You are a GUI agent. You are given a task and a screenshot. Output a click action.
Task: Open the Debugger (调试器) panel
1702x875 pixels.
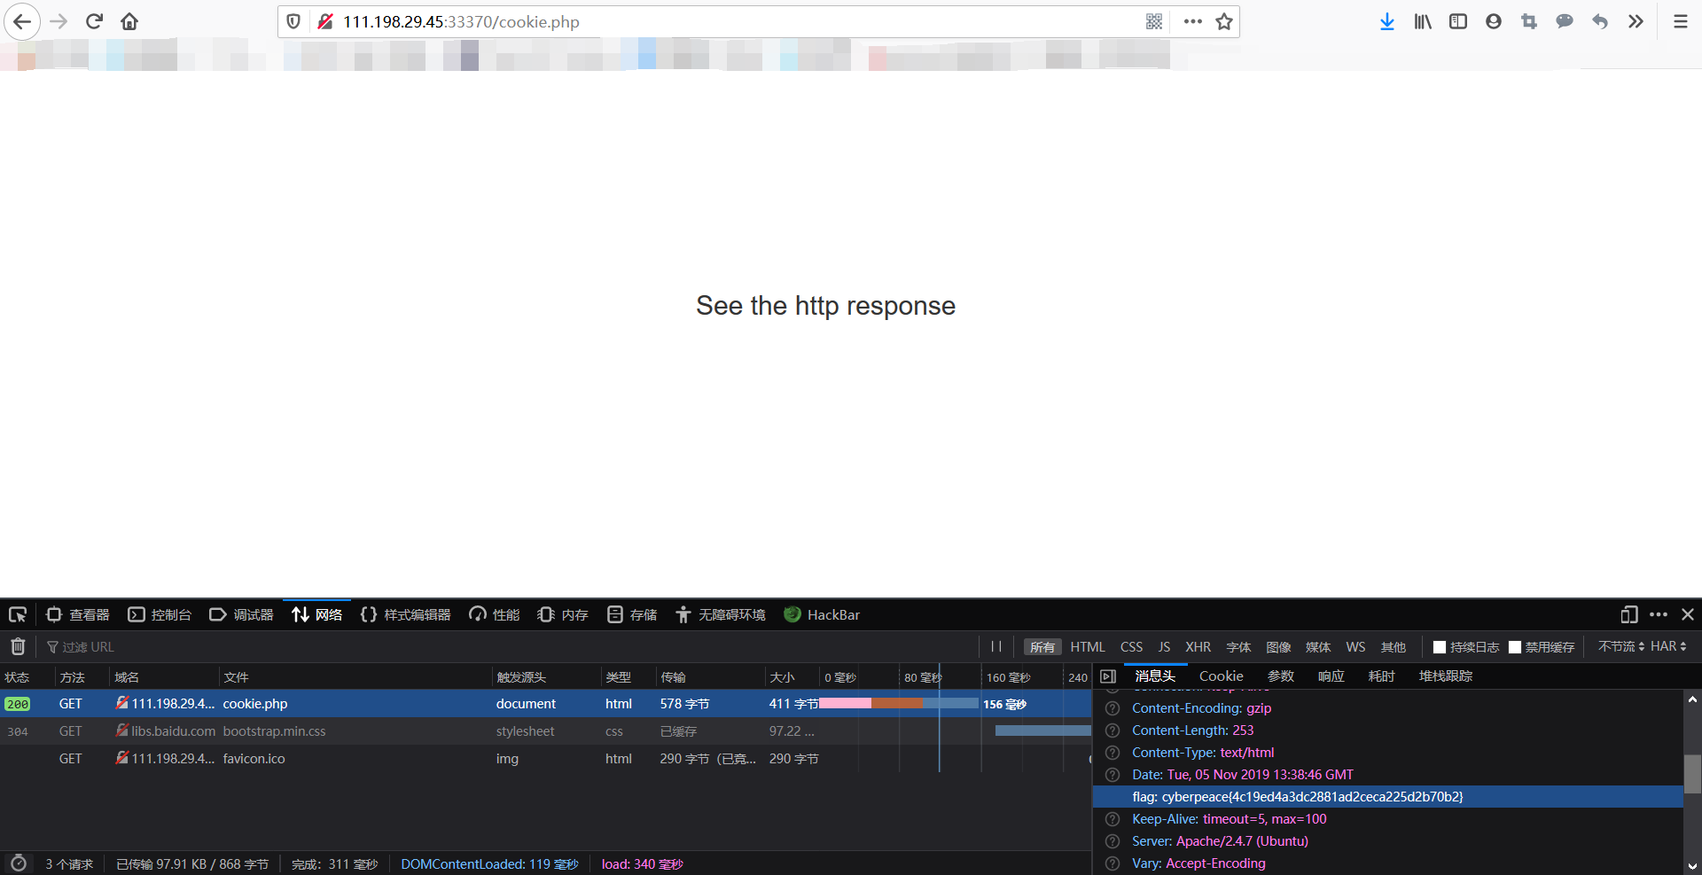(241, 614)
